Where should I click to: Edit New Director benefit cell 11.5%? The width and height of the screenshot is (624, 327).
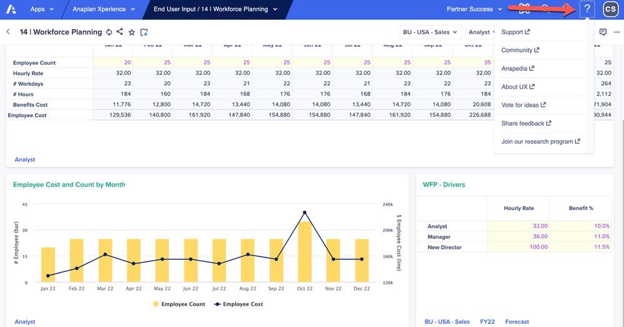tap(581, 246)
